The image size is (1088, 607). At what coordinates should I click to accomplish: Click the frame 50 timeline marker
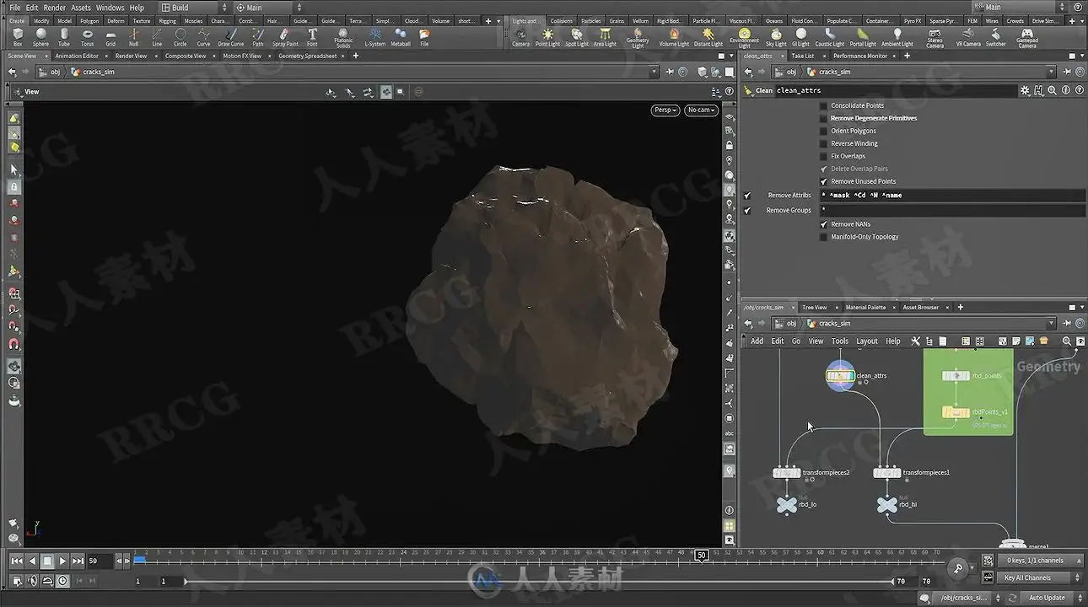click(701, 555)
